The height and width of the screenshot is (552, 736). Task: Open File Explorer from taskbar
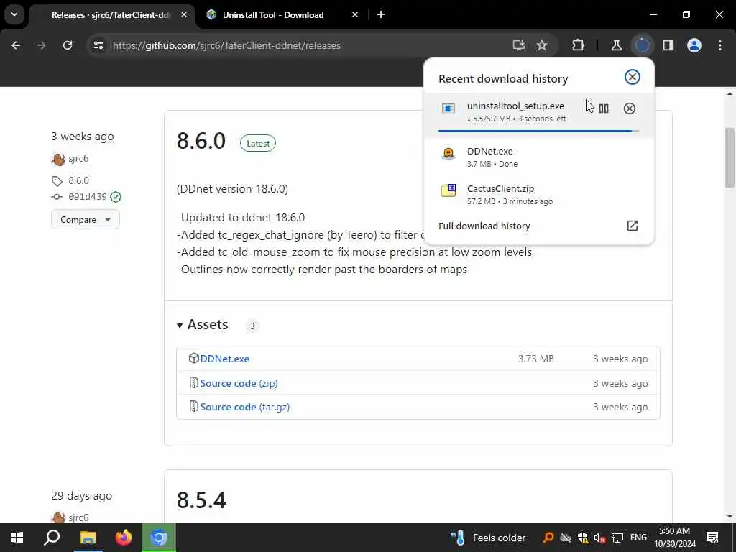88,538
